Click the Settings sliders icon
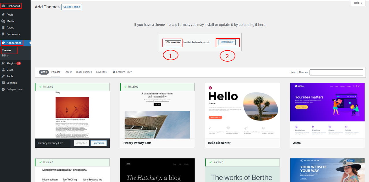 (x=3, y=83)
